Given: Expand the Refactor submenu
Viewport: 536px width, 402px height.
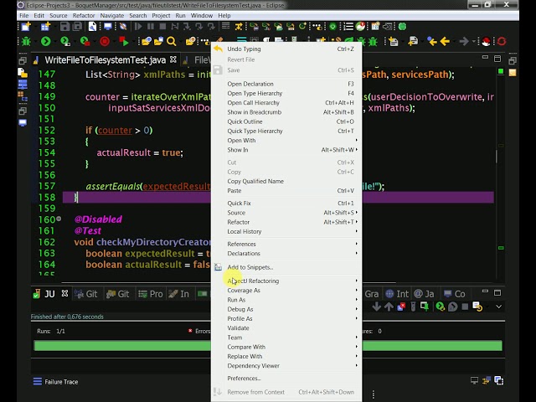Looking at the screenshot, I should tap(286, 222).
